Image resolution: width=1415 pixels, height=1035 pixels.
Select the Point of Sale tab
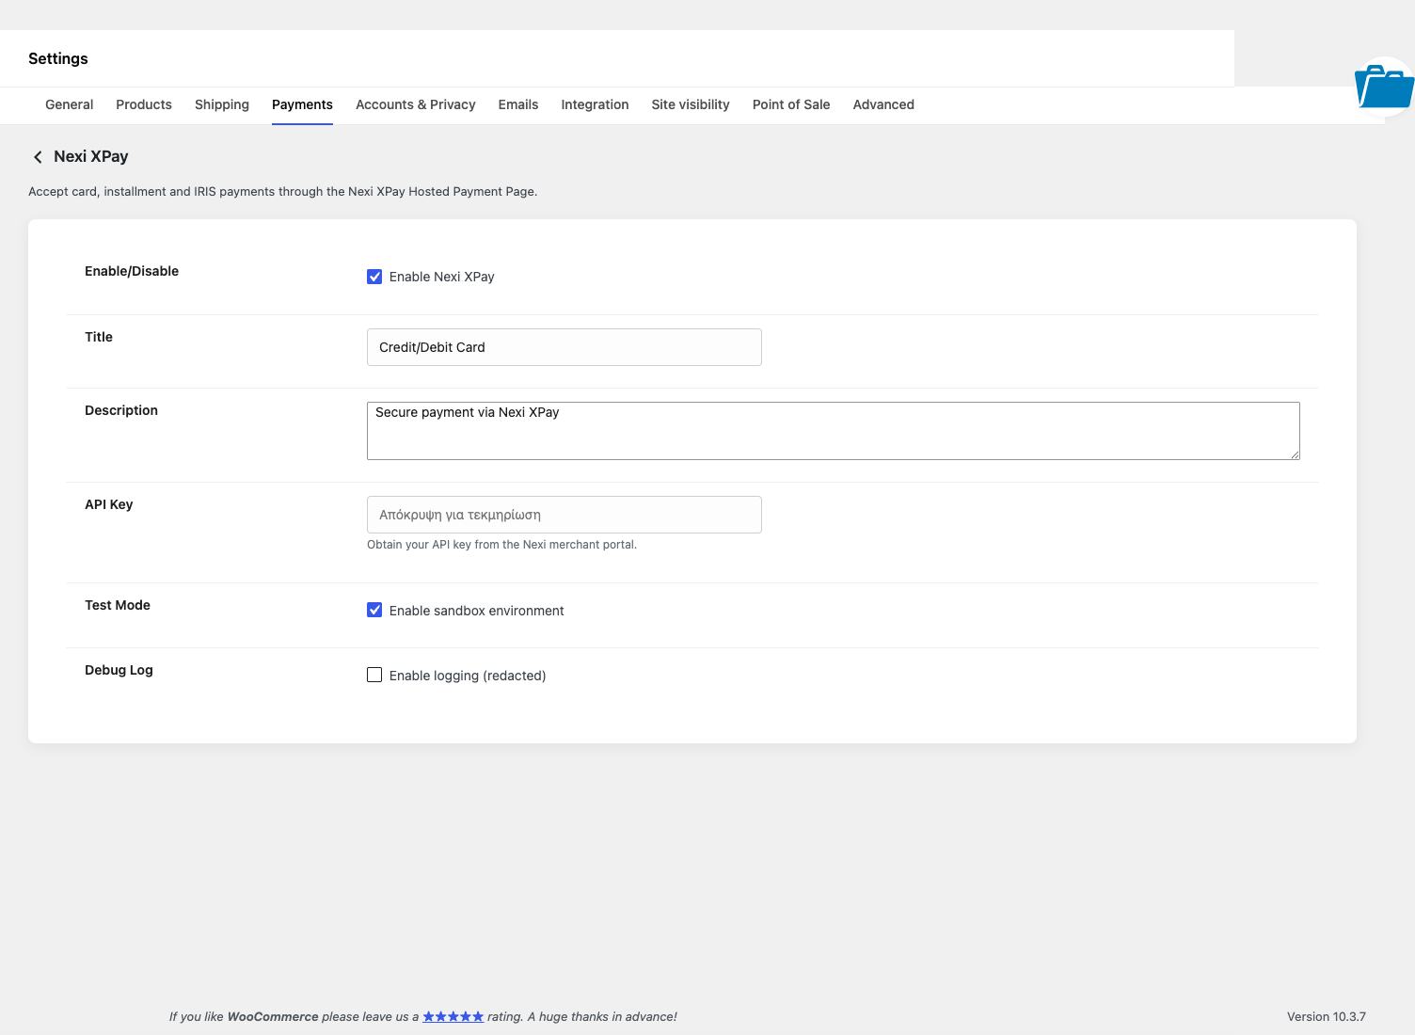[x=791, y=104]
